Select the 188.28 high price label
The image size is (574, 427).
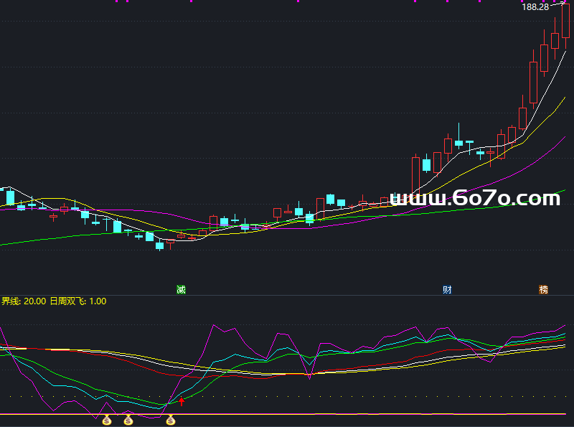pyautogui.click(x=535, y=7)
